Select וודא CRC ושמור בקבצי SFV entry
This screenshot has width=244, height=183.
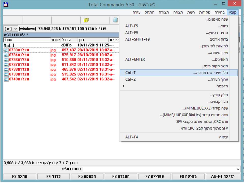pos(179,122)
